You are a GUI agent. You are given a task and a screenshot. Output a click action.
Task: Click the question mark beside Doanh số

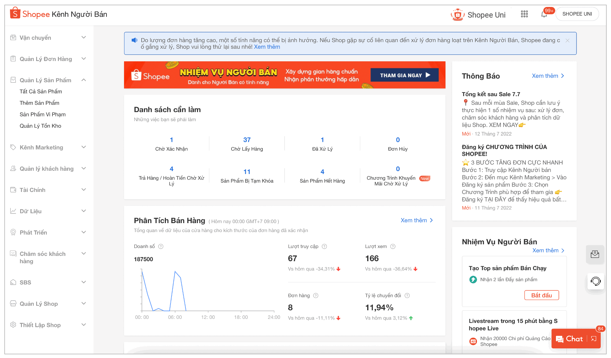click(161, 246)
